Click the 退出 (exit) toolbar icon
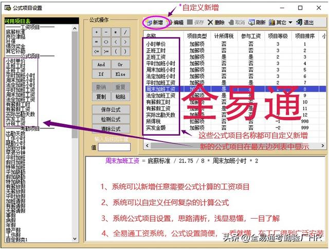 click(299, 22)
